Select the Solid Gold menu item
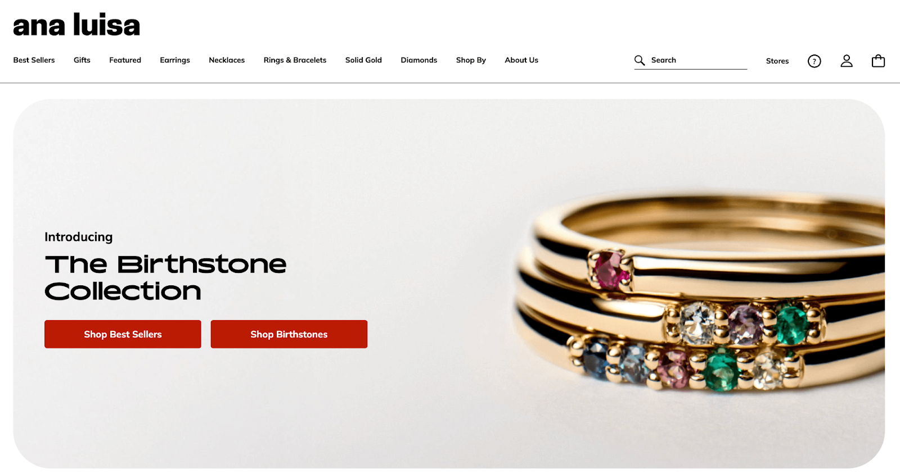900x474 pixels. (x=363, y=60)
